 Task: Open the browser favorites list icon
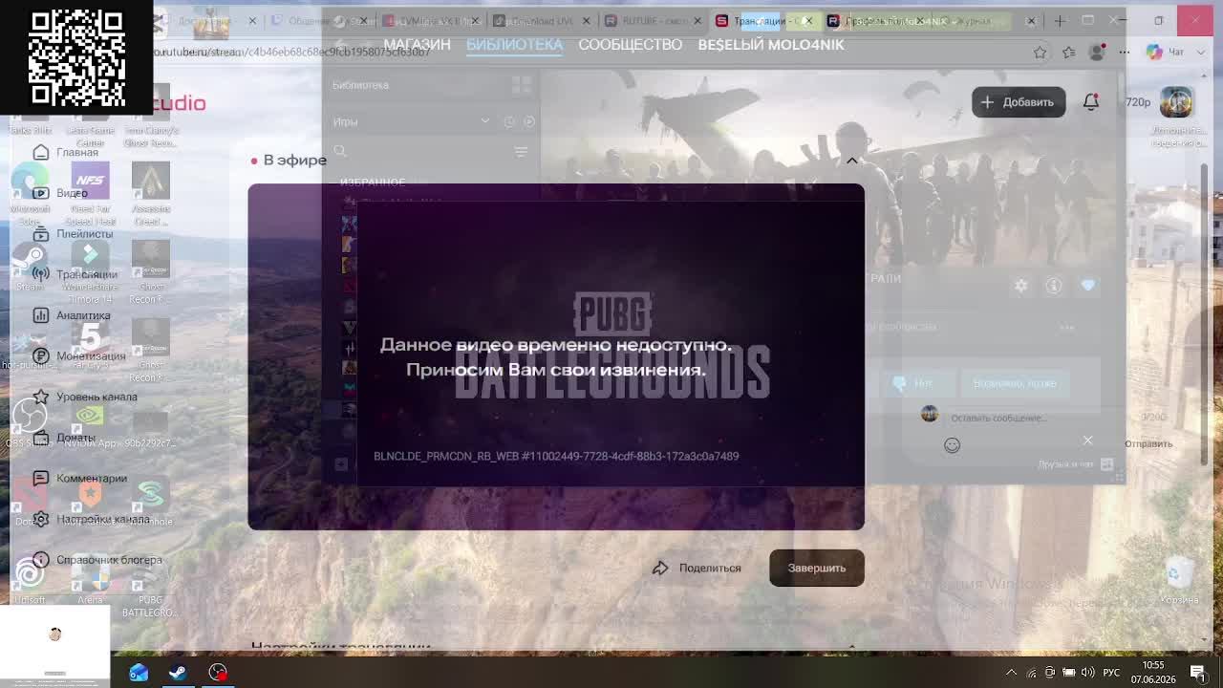[x=1068, y=53]
